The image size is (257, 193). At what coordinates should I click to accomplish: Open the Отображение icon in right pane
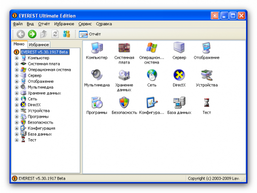pos(207,48)
